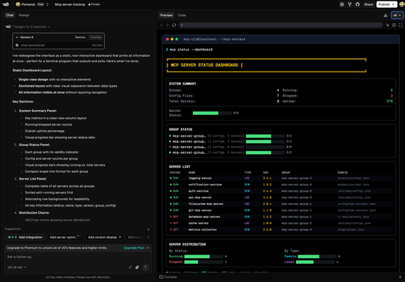Viewport: 405px width, 282px height.
Task: Toggle fullscreen preview
Action: click(x=400, y=25)
